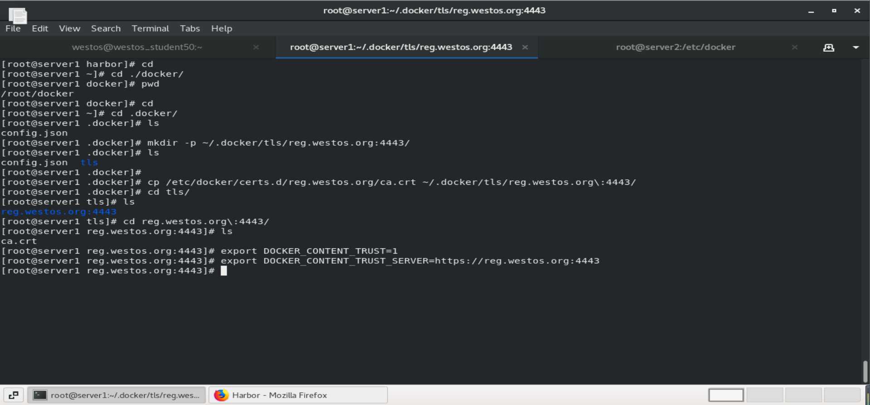
Task: Maximize the terminal window
Action: coord(834,10)
